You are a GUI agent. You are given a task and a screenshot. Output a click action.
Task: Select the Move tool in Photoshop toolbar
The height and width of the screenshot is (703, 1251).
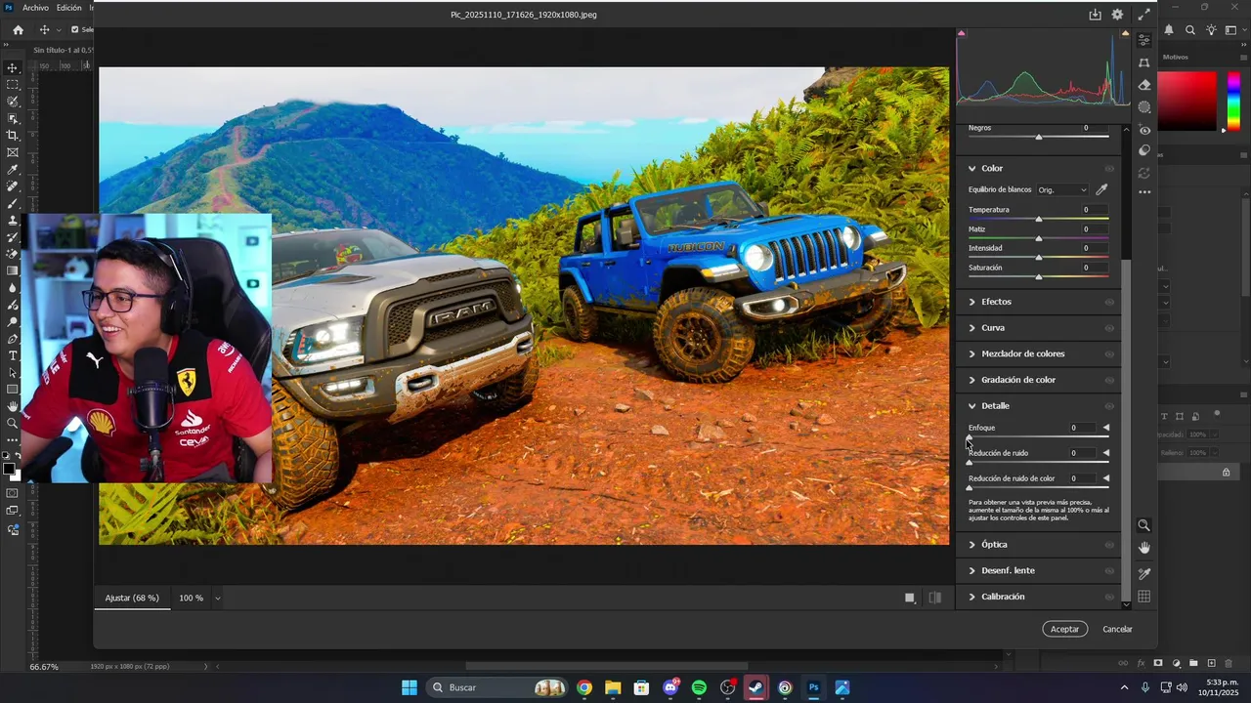pos(13,68)
